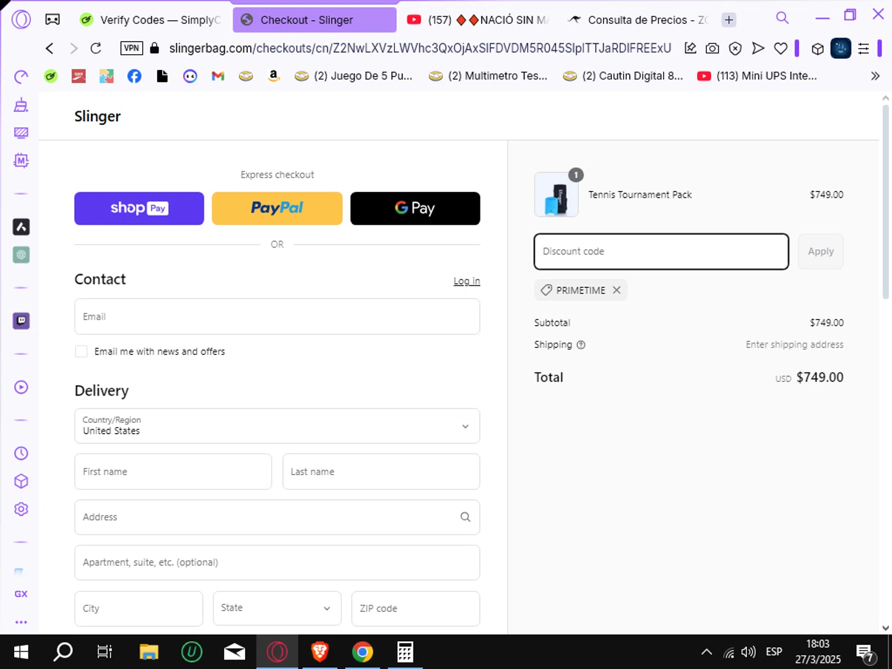Click the Address search field

(x=277, y=517)
